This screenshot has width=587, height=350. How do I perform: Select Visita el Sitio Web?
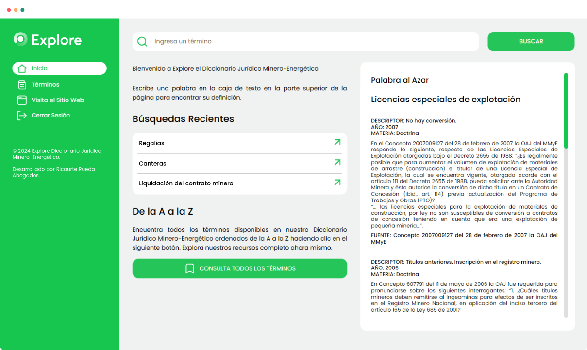pyautogui.click(x=57, y=100)
